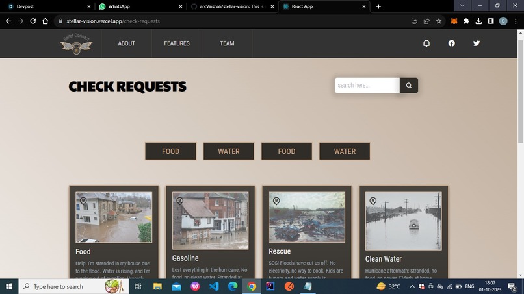Open the TEAM nav menu item
Viewport: 524px width, 294px height.
pos(227,43)
